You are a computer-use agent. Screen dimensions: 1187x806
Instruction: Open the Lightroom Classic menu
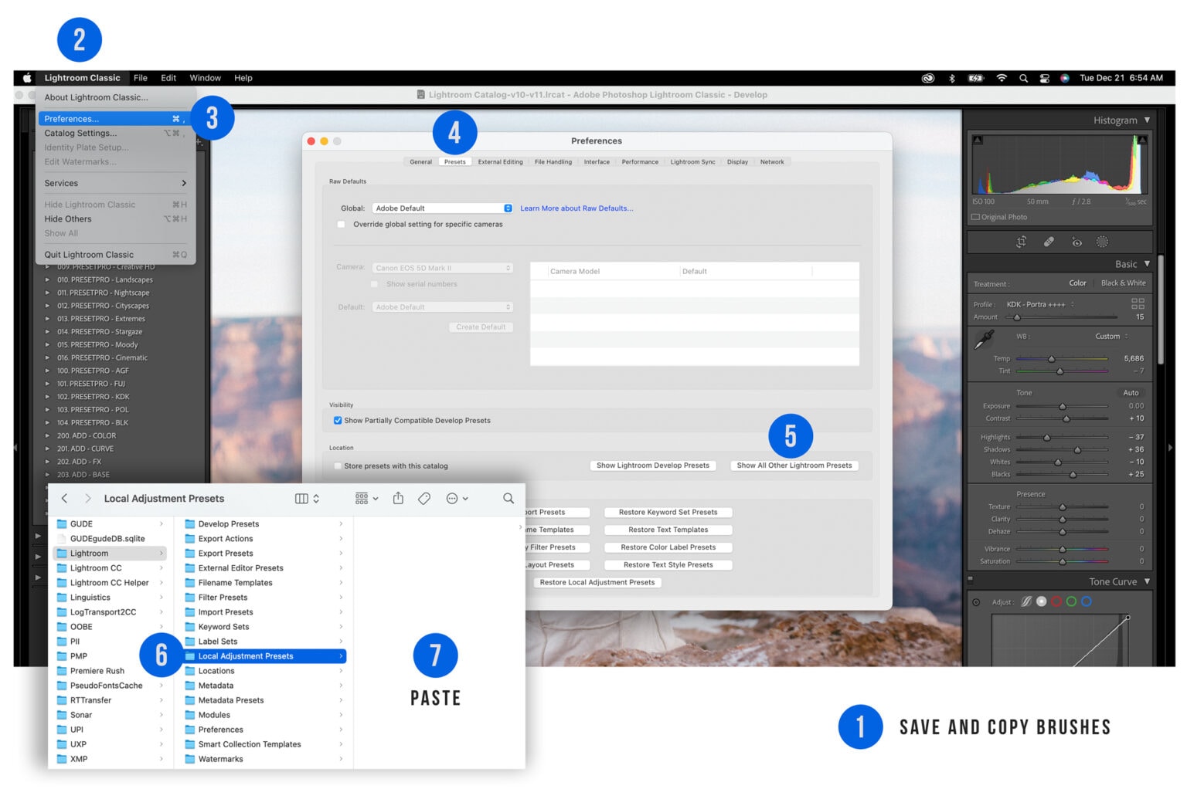pos(82,77)
